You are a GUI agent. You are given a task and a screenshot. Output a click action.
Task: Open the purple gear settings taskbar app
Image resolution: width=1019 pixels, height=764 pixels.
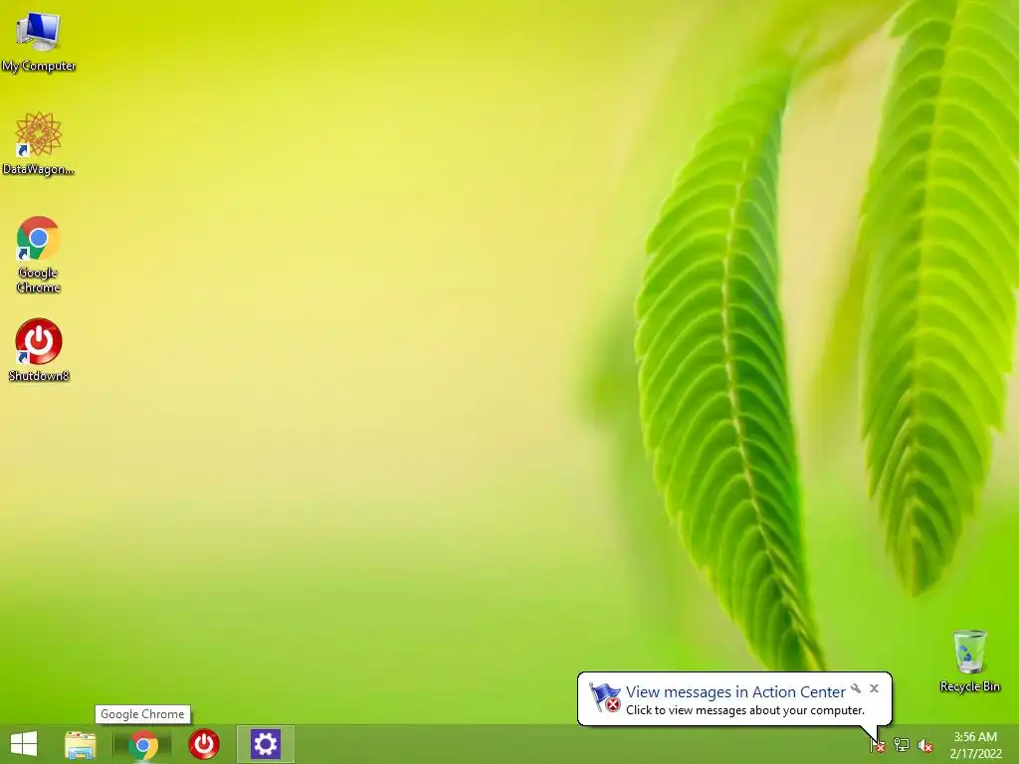point(265,744)
